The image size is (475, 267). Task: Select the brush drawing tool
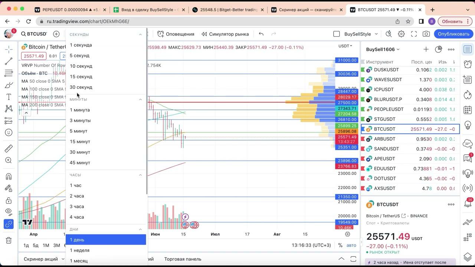pos(9,85)
